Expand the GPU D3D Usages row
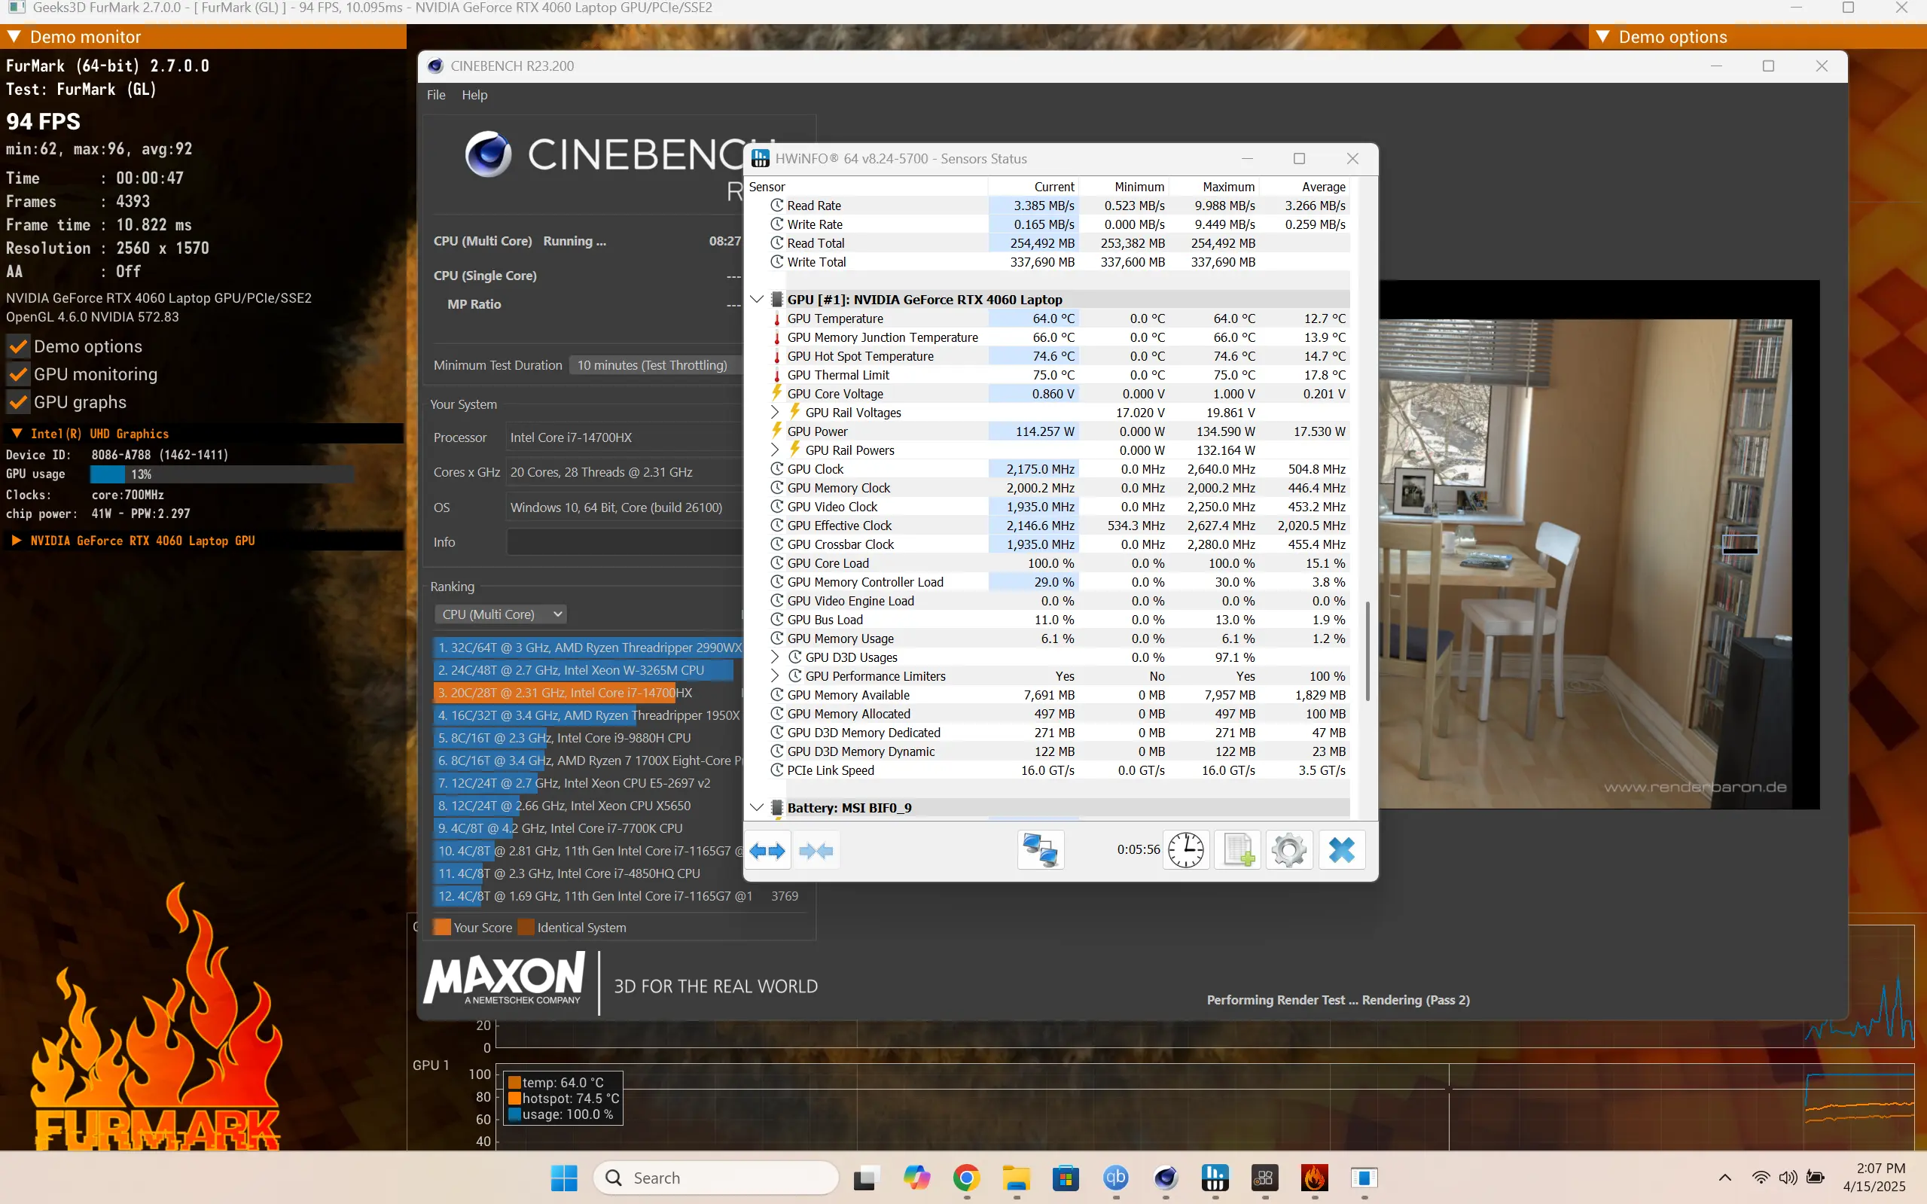 coord(775,657)
